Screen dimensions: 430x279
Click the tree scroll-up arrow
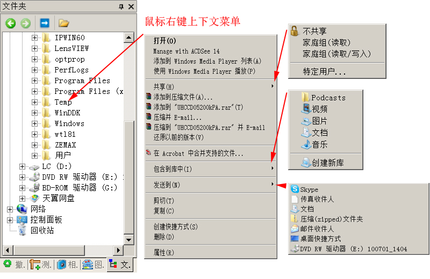tap(128, 38)
